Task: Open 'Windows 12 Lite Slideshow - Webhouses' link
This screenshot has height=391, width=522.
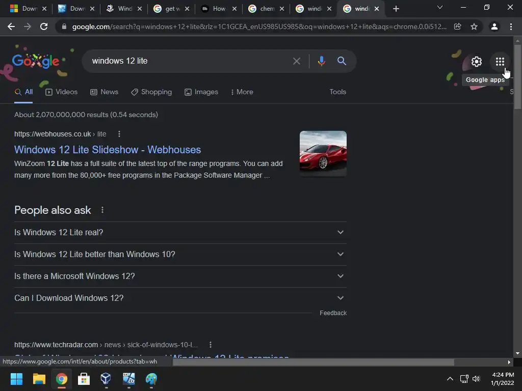Action: pyautogui.click(x=108, y=150)
